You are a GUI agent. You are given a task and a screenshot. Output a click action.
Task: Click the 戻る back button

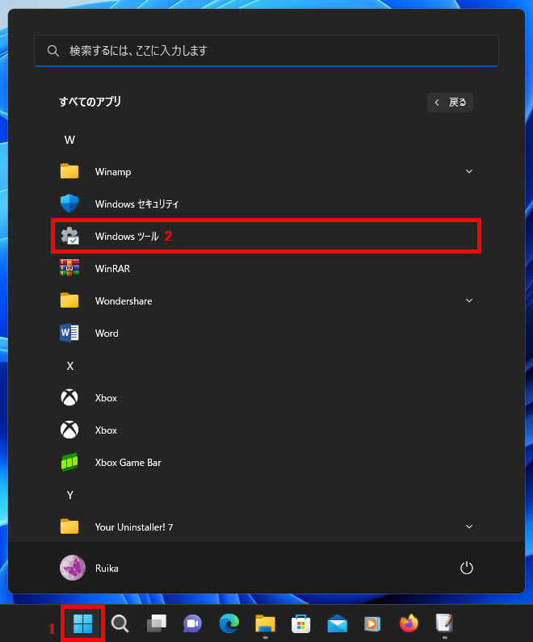pos(451,103)
